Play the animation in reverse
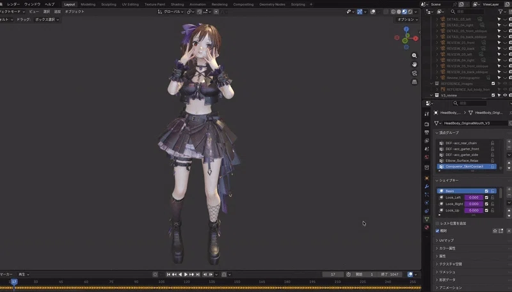 coord(180,274)
